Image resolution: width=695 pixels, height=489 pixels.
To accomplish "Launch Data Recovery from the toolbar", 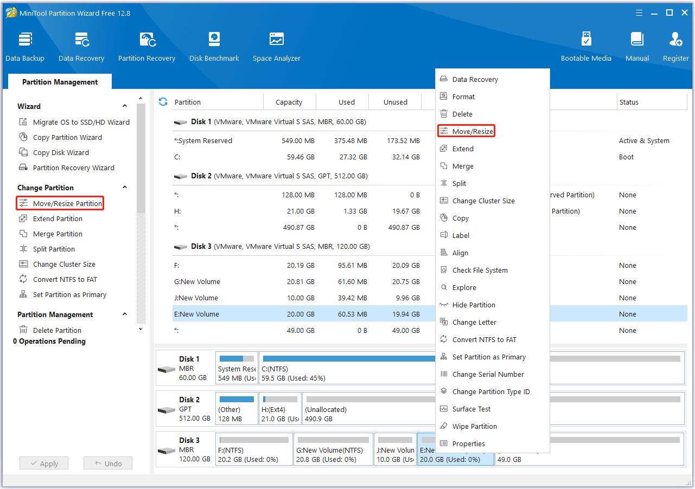I will (81, 47).
